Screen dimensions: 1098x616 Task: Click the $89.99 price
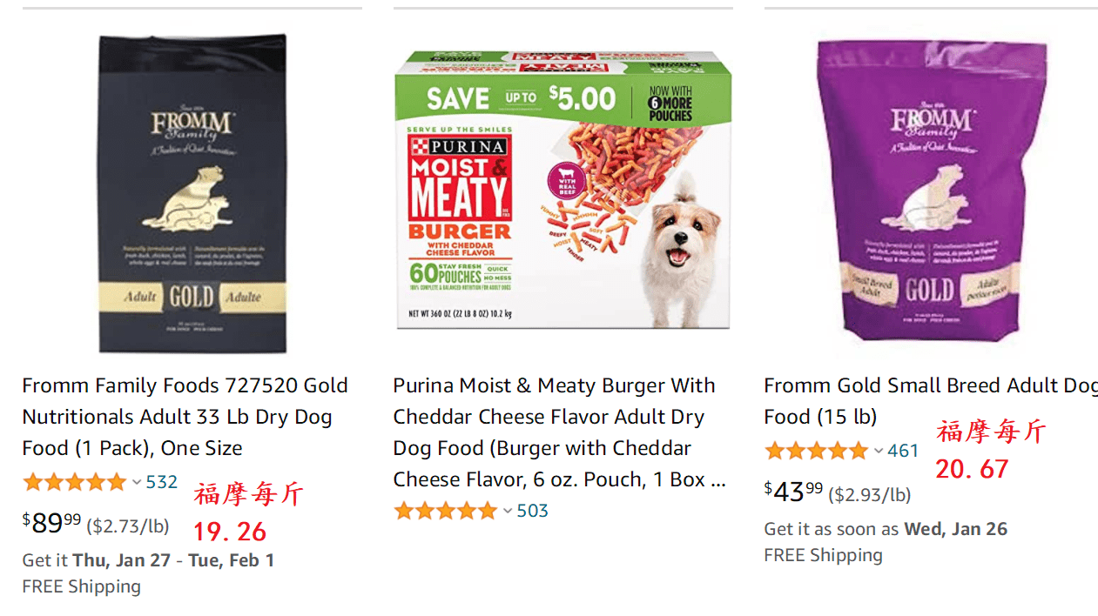click(51, 523)
